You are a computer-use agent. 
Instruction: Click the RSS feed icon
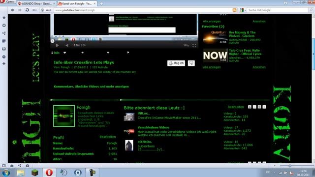click(234, 10)
